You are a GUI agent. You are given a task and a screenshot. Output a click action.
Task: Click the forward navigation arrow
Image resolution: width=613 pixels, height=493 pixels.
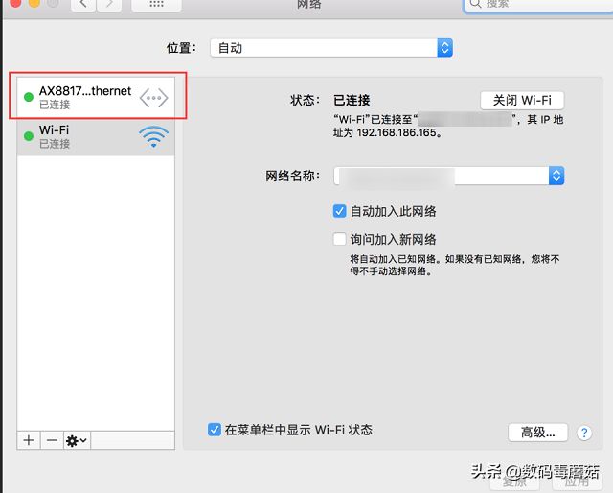109,5
